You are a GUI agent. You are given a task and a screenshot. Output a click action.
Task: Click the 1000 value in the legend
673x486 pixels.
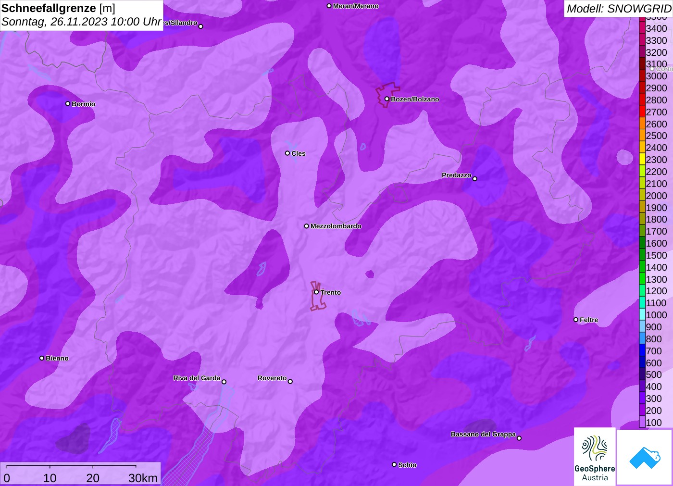click(656, 315)
